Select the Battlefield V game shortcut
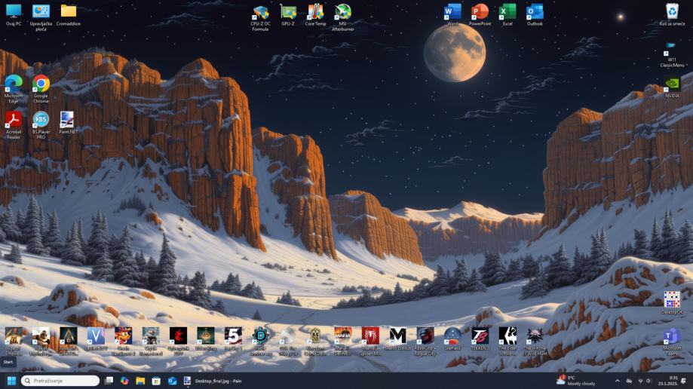Screen dimensions: 693x389 tap(96, 338)
